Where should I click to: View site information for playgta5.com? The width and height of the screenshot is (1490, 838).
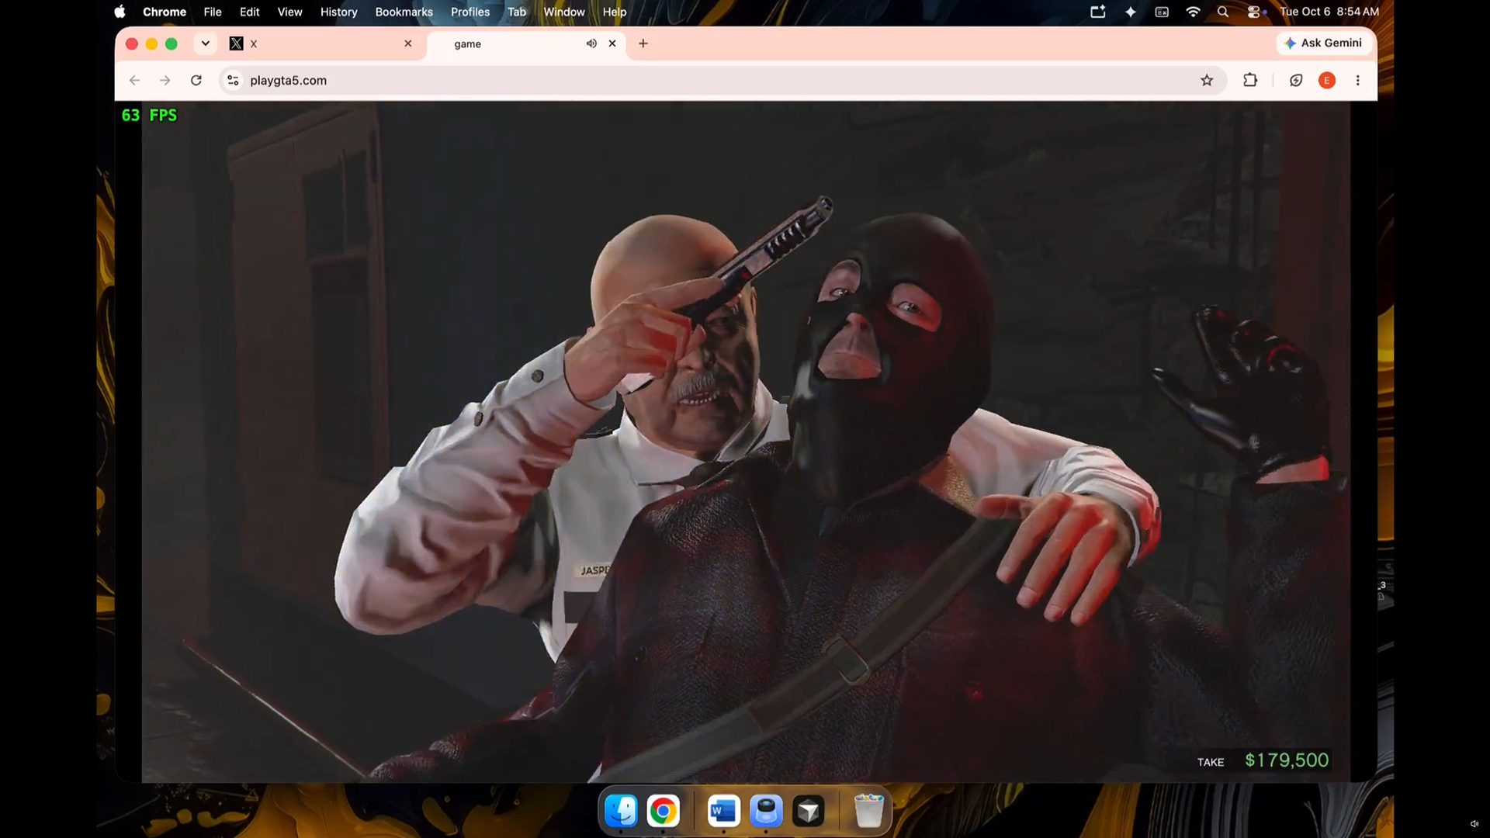pyautogui.click(x=233, y=80)
